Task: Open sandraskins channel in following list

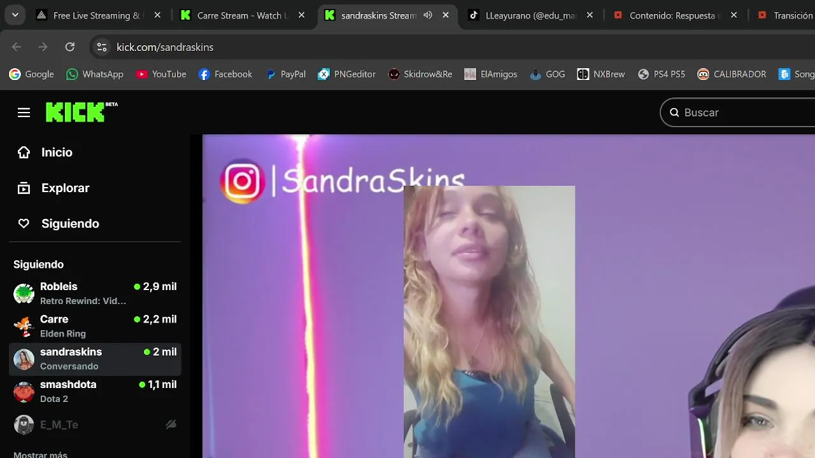Action: pos(96,359)
